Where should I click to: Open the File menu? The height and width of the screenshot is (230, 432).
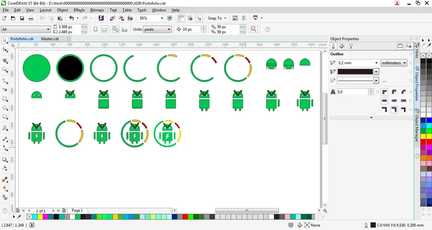6,10
